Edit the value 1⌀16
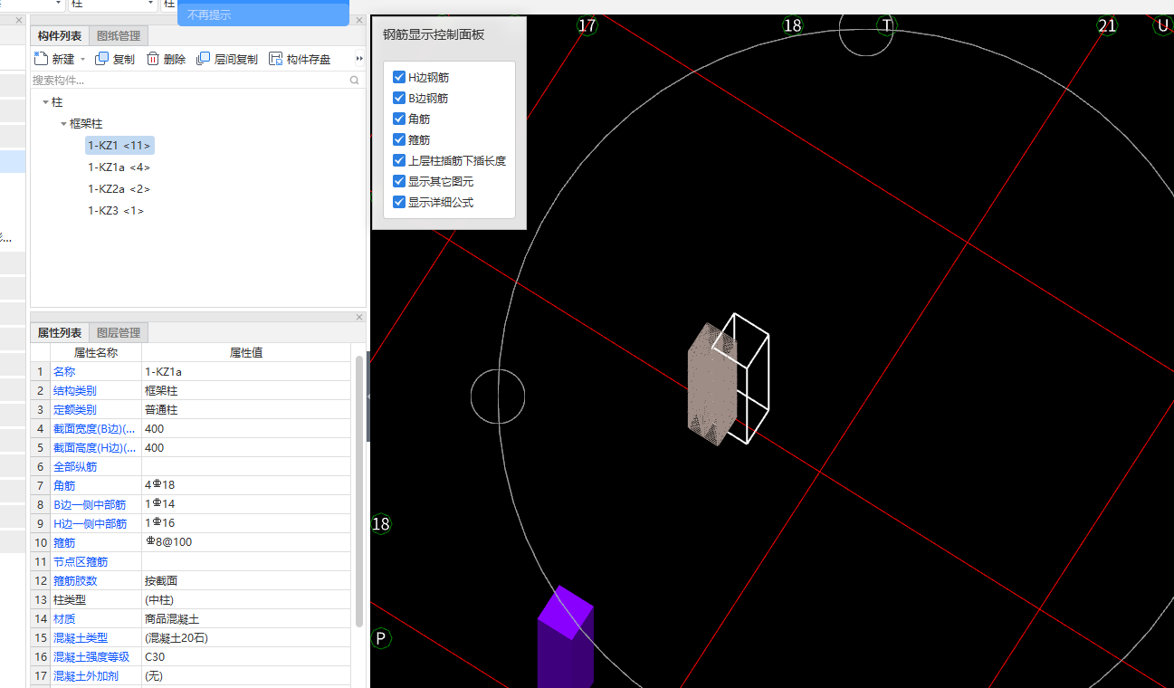This screenshot has width=1174, height=688. pyautogui.click(x=246, y=524)
